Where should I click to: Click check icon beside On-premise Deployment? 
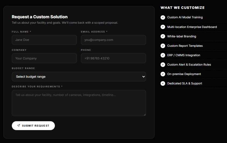pos(163,74)
